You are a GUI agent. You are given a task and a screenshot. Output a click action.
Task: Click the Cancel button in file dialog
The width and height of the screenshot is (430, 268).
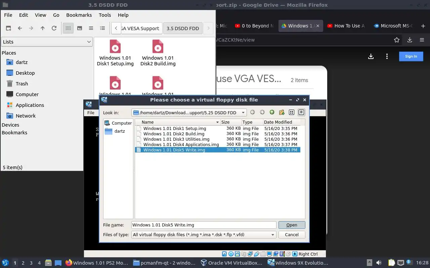292,235
